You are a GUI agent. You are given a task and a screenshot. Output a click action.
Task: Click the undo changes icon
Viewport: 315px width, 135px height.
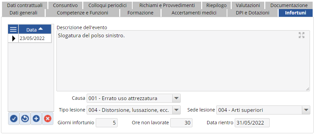click(x=25, y=119)
